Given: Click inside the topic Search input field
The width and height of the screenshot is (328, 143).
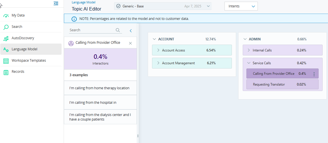Looking at the screenshot, I should pos(91,30).
